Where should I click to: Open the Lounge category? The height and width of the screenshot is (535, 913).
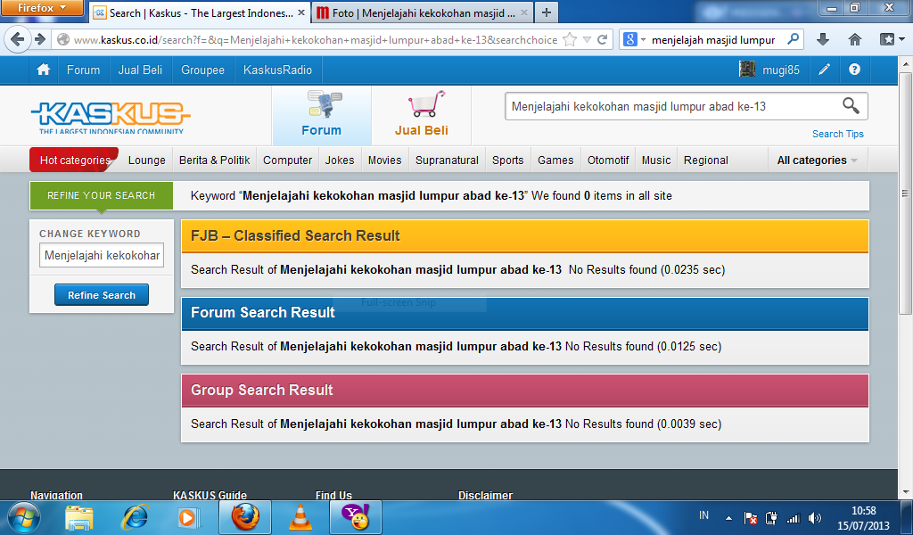147,160
